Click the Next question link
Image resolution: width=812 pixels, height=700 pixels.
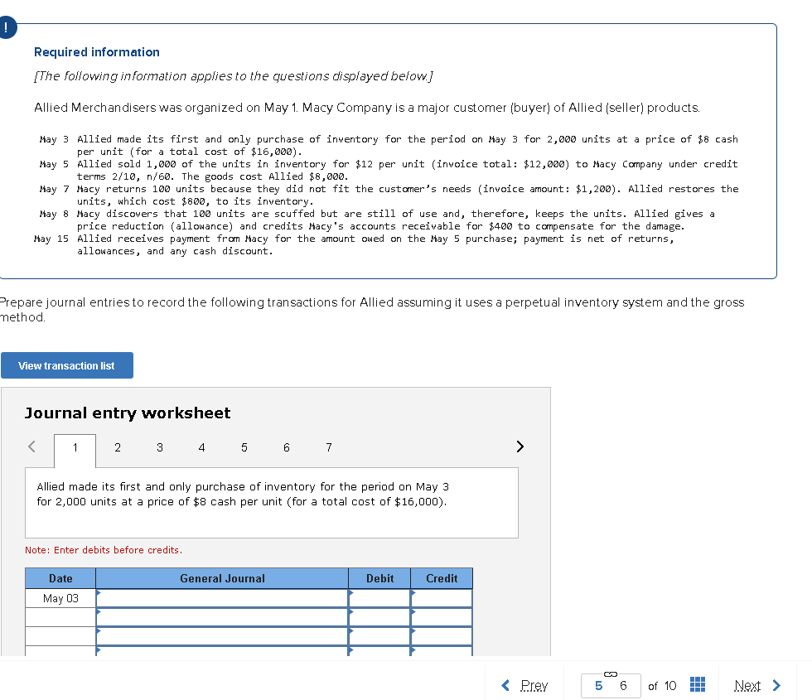tap(757, 686)
